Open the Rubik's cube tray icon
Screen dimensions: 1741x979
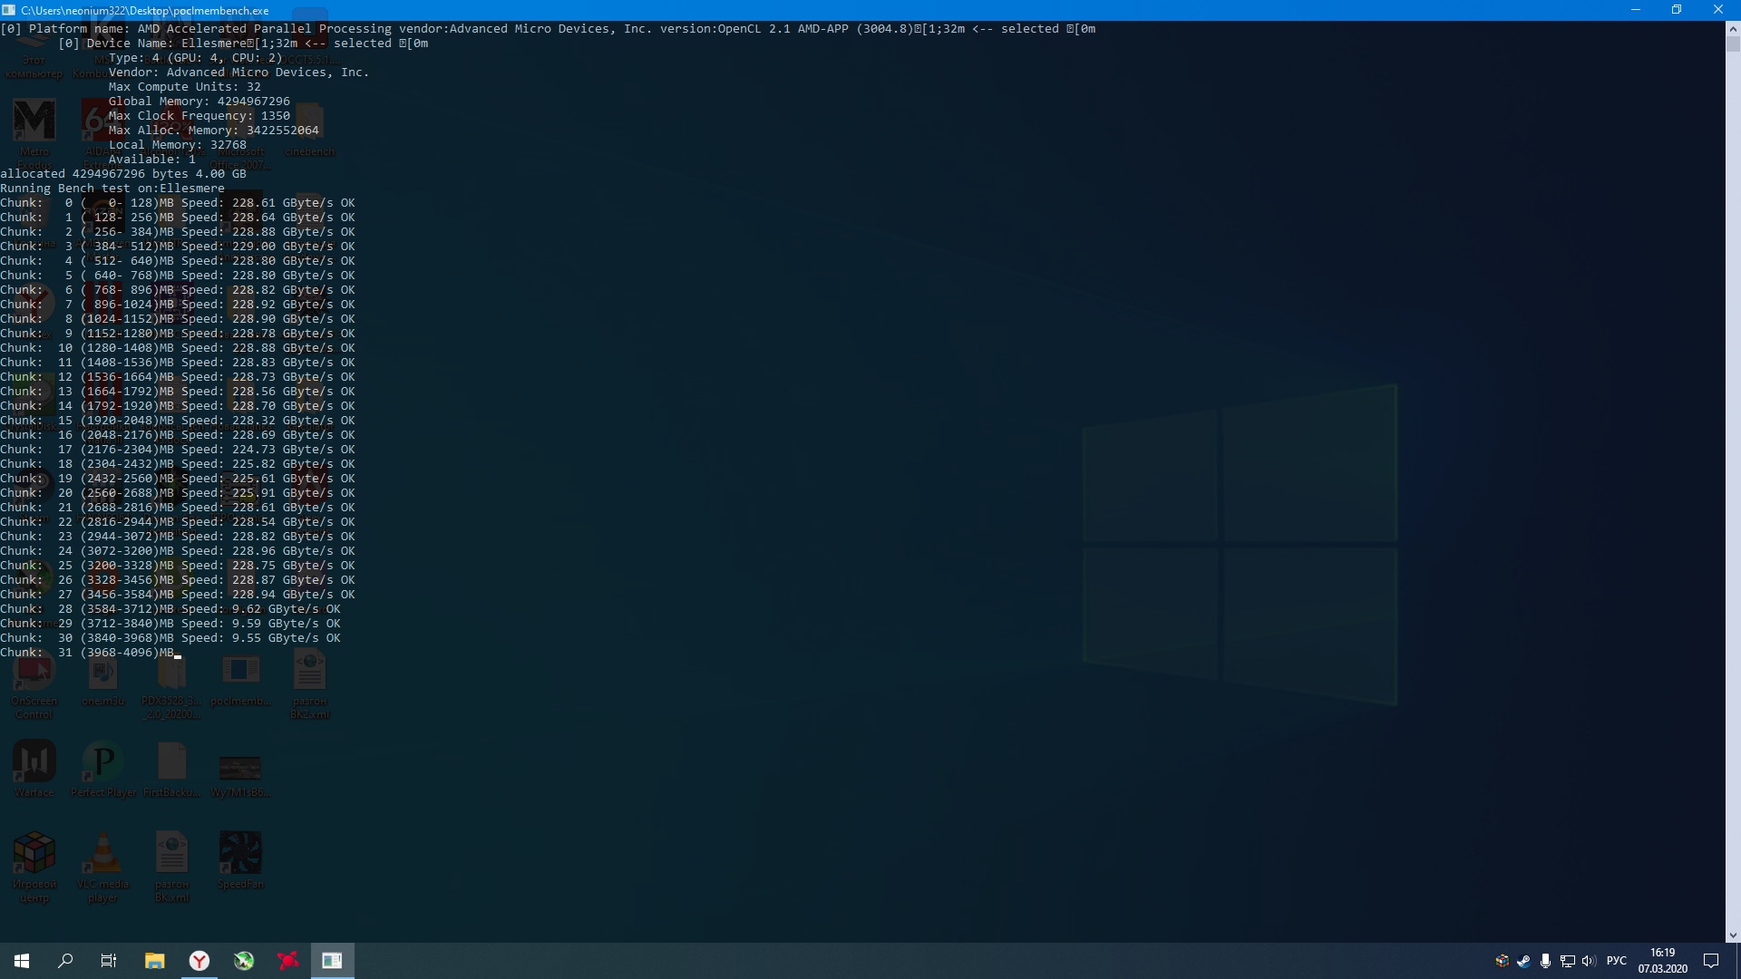pos(1503,961)
